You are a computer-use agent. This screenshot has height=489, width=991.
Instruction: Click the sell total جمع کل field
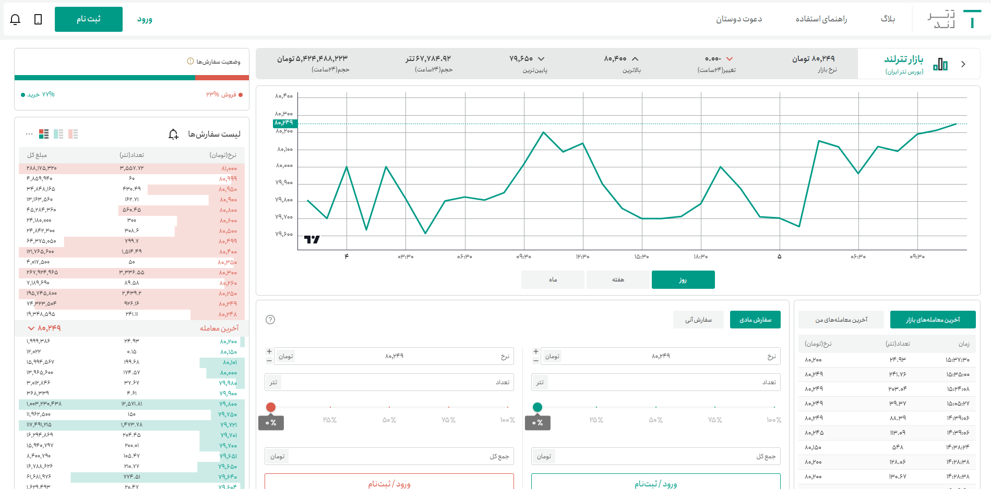pyautogui.click(x=389, y=456)
